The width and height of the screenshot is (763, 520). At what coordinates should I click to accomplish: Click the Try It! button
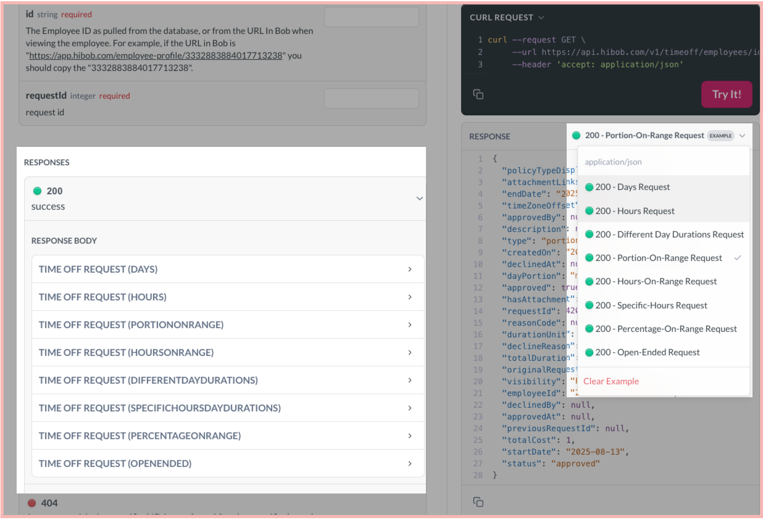[726, 94]
